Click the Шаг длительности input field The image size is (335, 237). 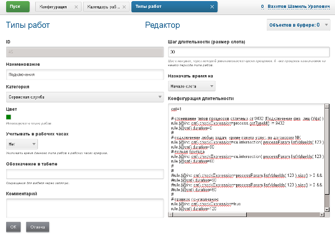tap(248, 52)
